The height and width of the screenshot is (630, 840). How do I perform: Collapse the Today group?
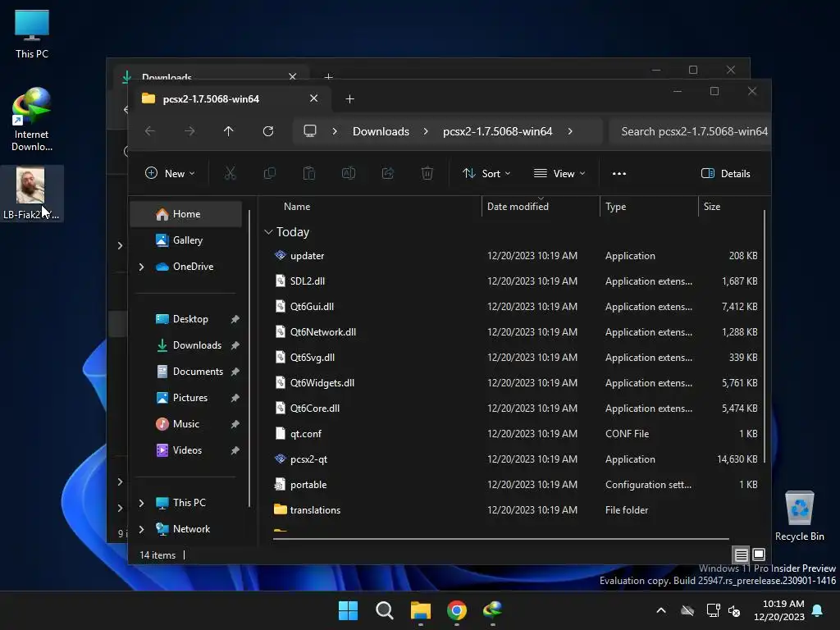click(x=268, y=232)
